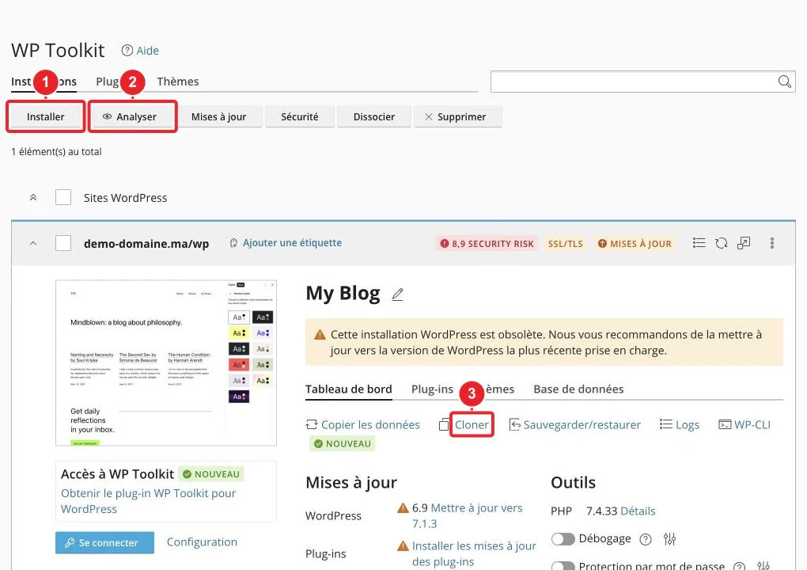Click Ajouter une étiquette link
This screenshot has height=570, width=807.
pyautogui.click(x=292, y=242)
